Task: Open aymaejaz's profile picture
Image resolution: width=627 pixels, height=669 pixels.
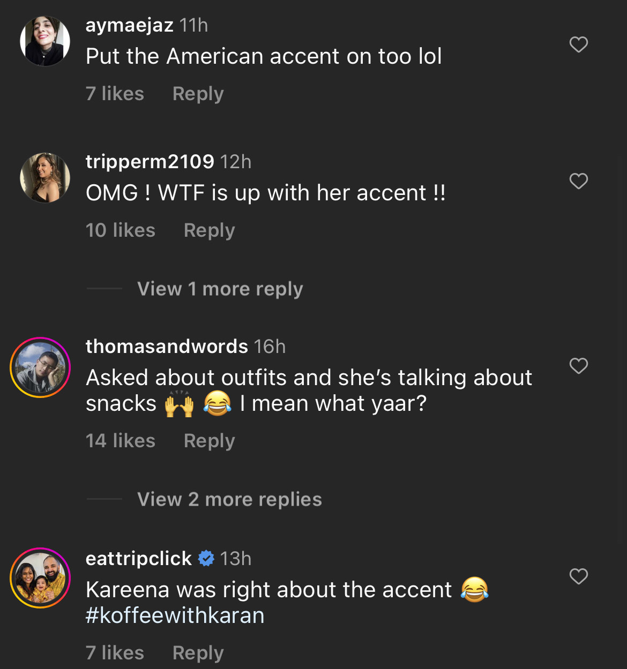Action: tap(45, 41)
